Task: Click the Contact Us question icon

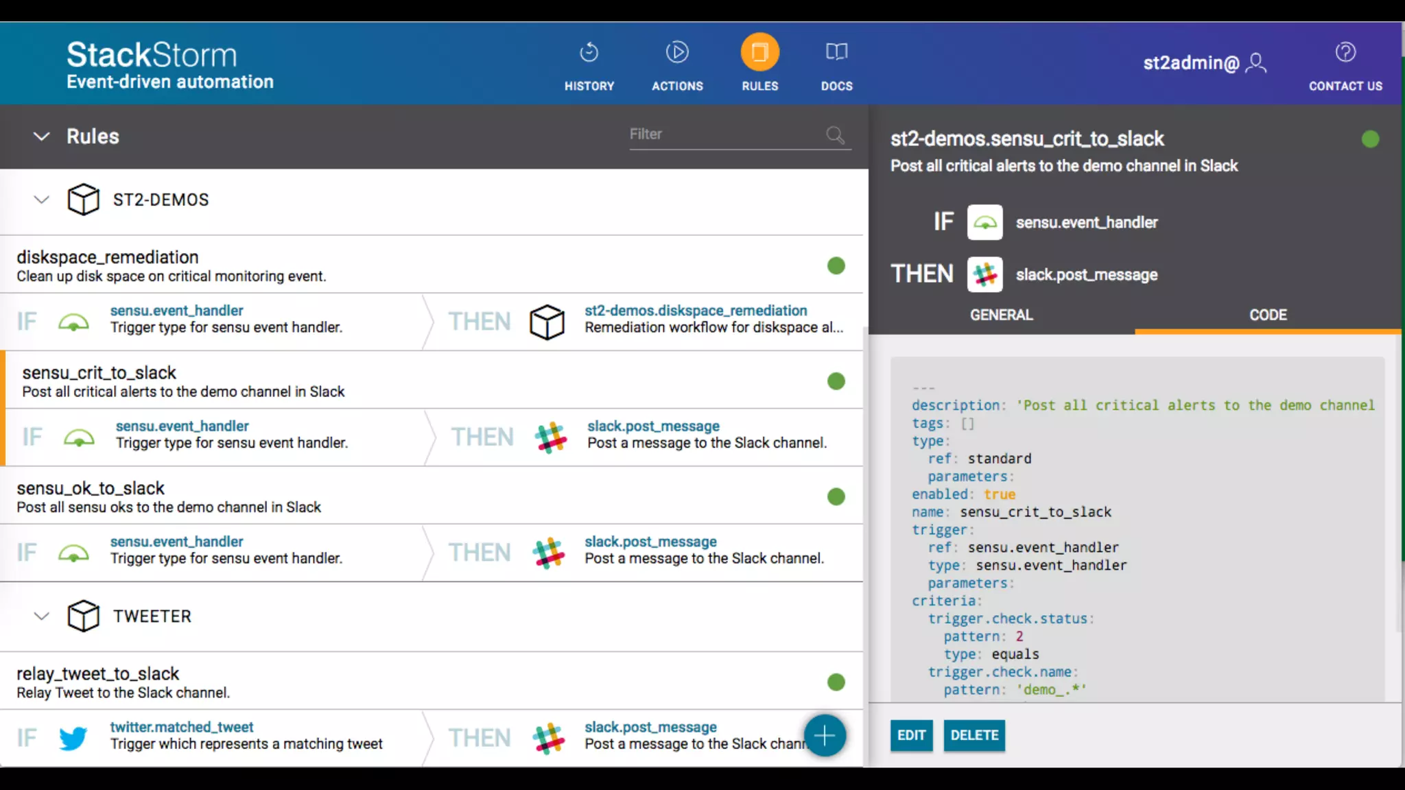Action: point(1345,53)
